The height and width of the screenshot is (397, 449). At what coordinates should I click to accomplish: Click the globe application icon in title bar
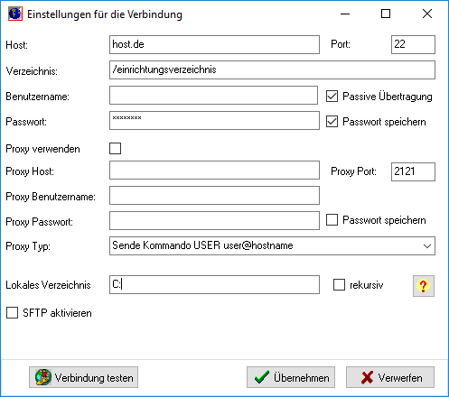(x=15, y=14)
